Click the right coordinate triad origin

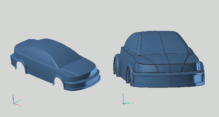pos(124,103)
